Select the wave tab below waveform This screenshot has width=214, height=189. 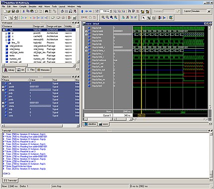[x=104, y=124]
